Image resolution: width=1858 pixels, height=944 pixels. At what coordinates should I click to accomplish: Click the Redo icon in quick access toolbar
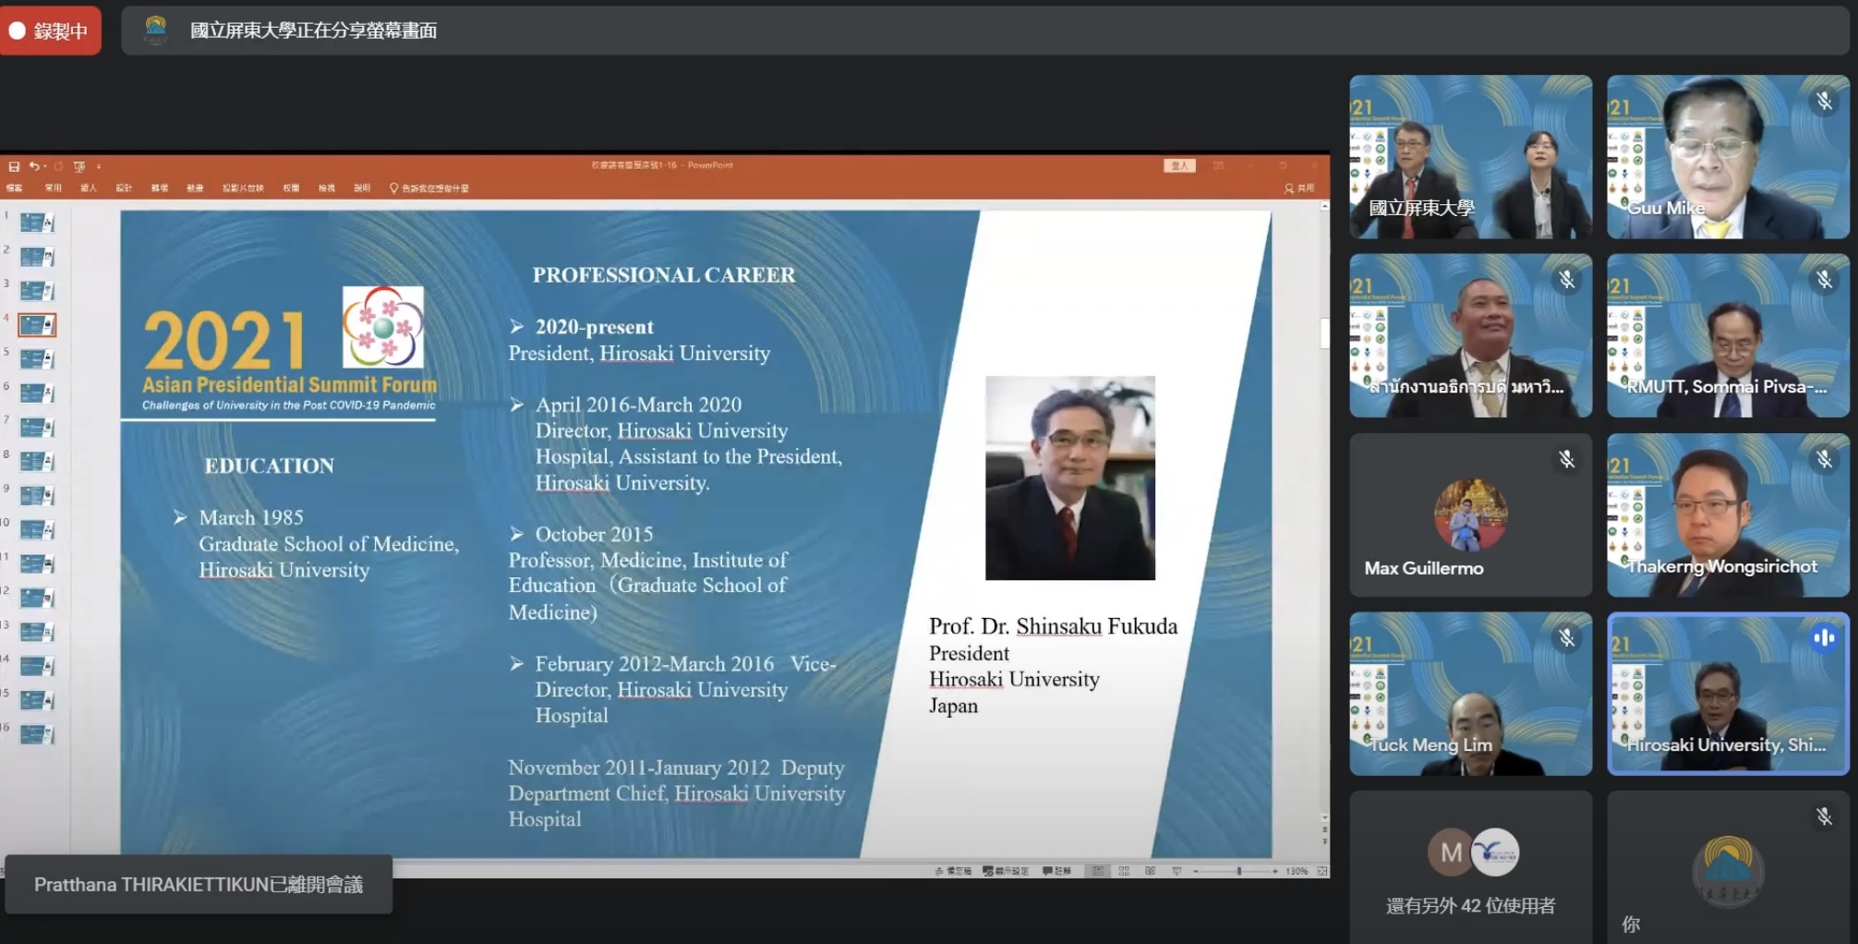click(58, 166)
